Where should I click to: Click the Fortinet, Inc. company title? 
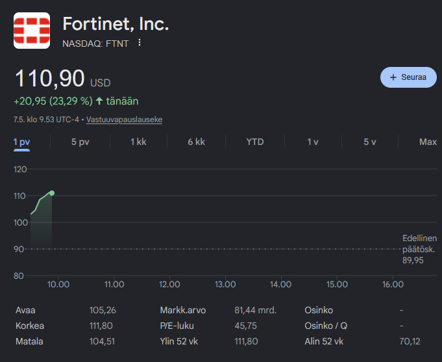pyautogui.click(x=116, y=23)
